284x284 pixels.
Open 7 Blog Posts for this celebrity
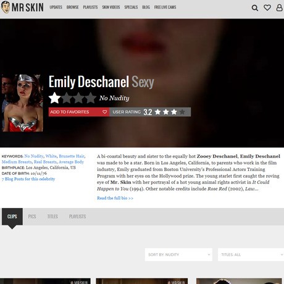pos(28,179)
